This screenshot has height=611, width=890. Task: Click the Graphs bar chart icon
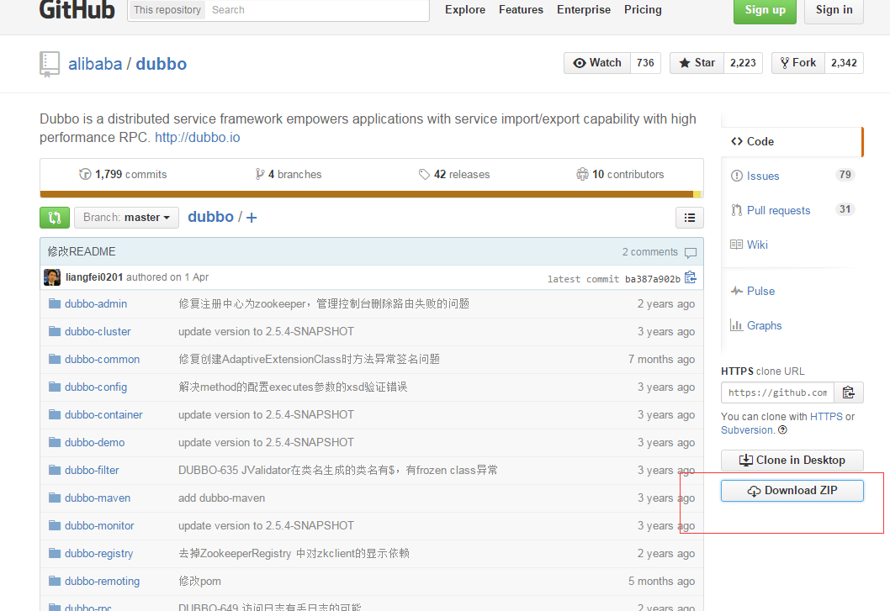point(736,325)
